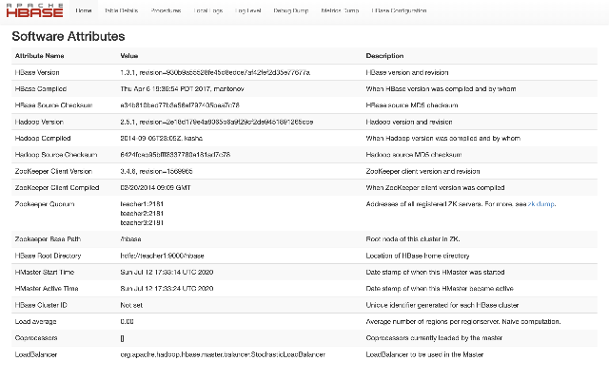Select the Coprocessors attribute name
The image size is (609, 380).
coord(36,338)
